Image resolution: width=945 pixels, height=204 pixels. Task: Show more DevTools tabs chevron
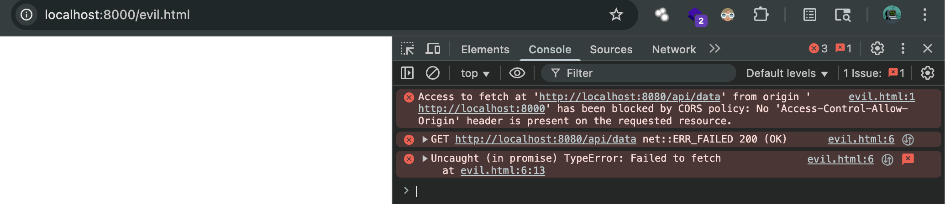pos(715,49)
